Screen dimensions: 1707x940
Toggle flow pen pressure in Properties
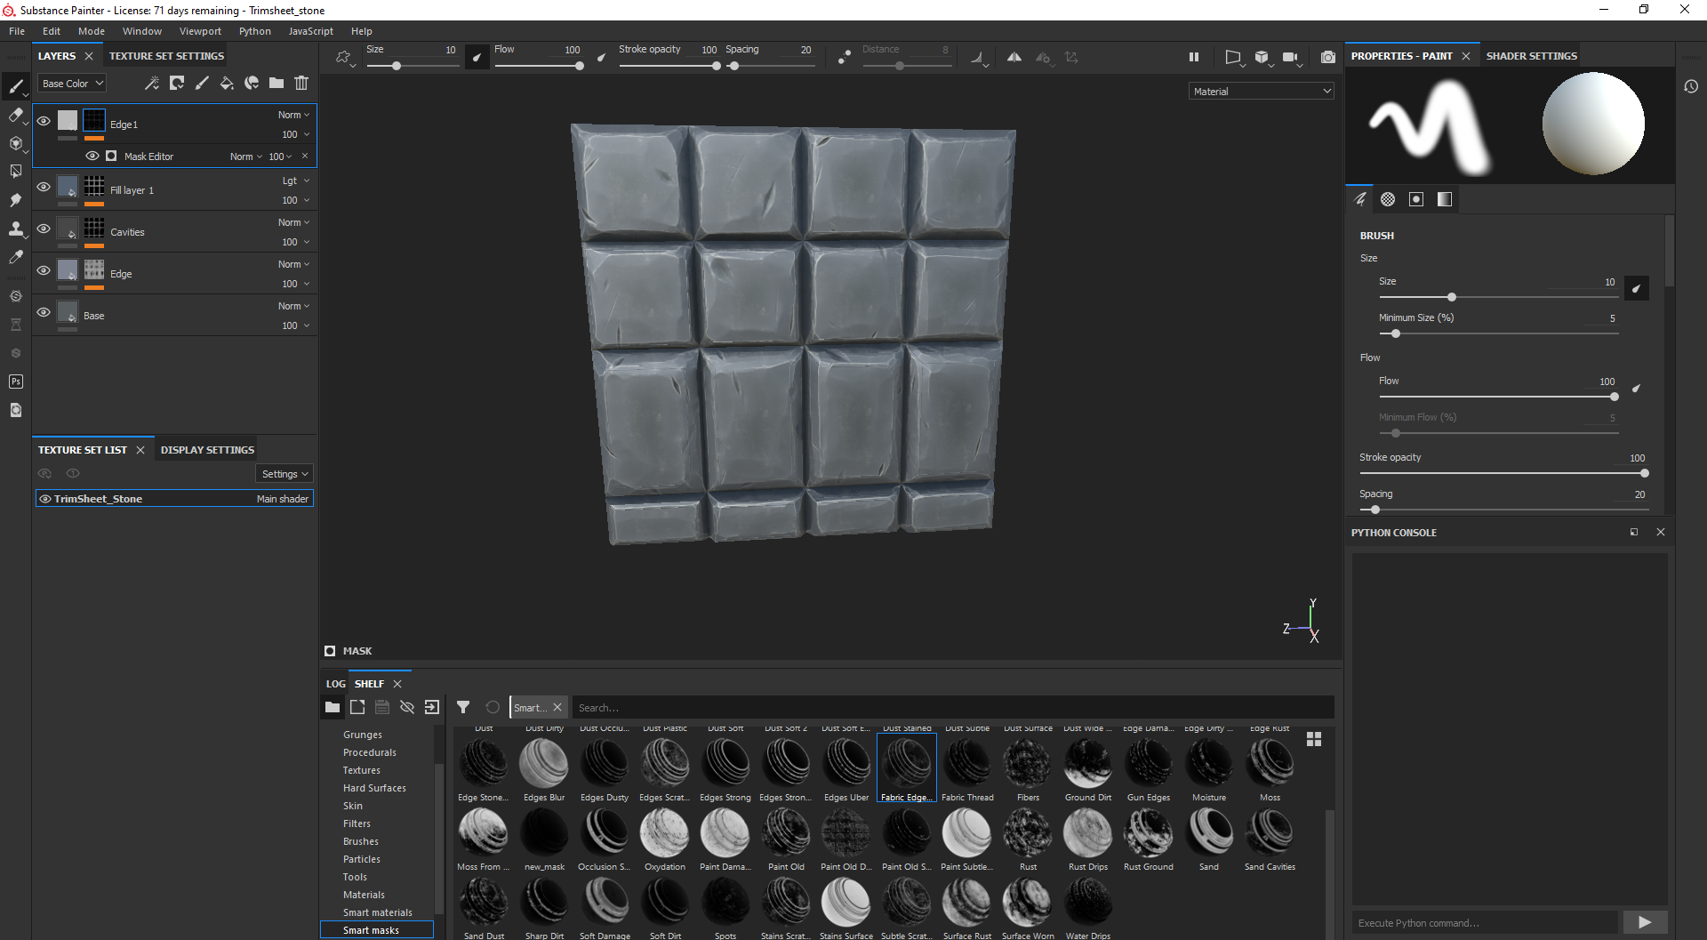pyautogui.click(x=1636, y=388)
